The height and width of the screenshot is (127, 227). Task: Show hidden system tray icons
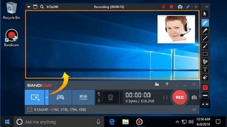[177, 122]
